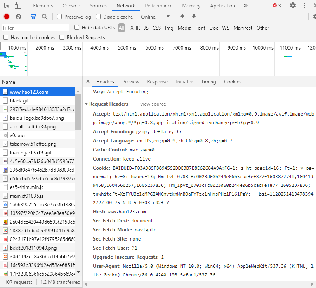Open DevTools settings gear
316x288 pixels.
tap(293, 5)
